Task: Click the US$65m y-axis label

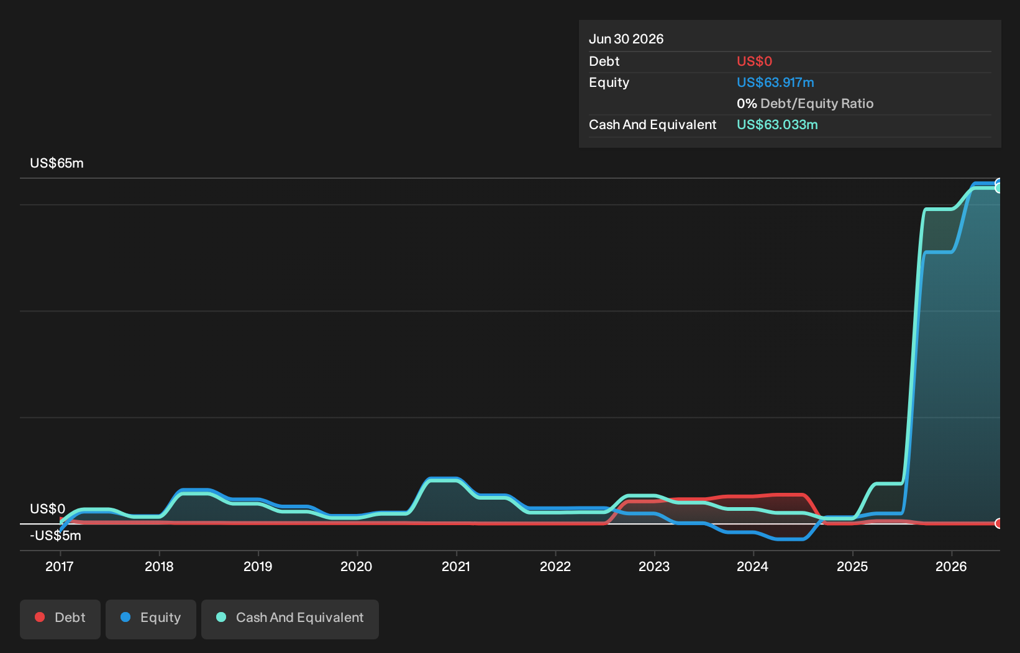Action: [x=57, y=163]
